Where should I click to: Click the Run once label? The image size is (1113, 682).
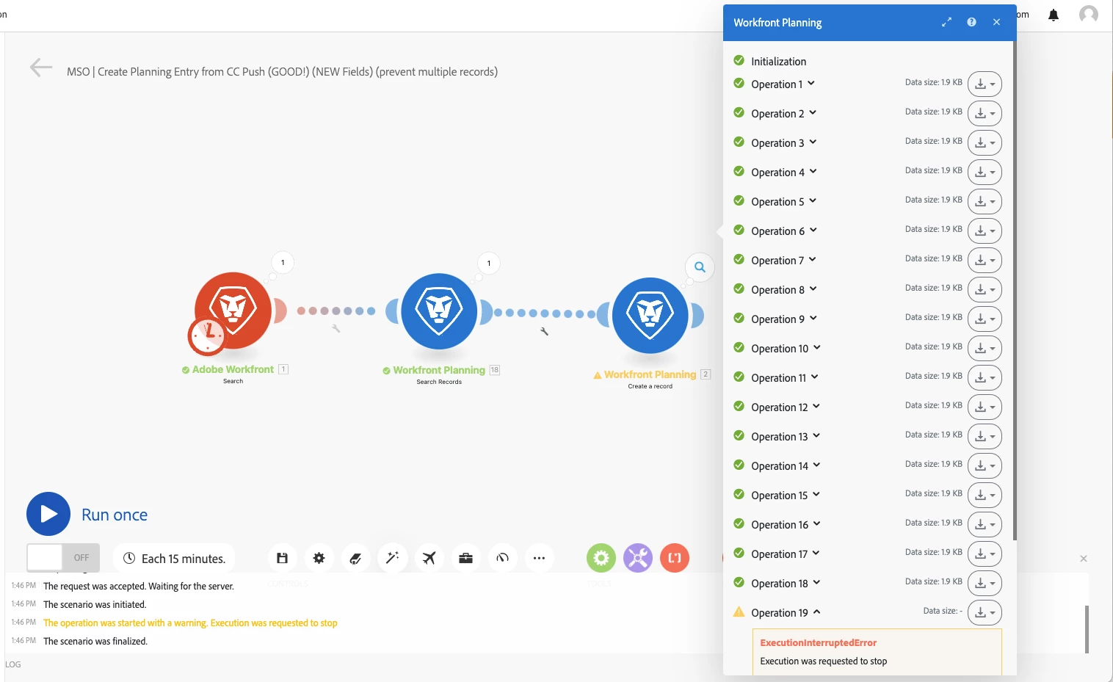[115, 515]
